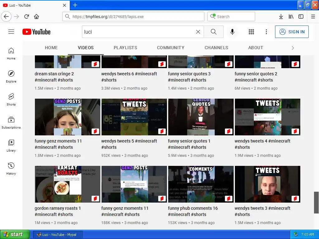The width and height of the screenshot is (319, 239).
Task: Open Shorts in YouTube sidebar
Action: tap(11, 100)
